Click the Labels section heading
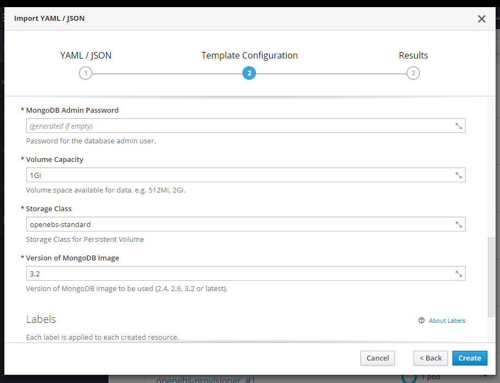Image resolution: width=500 pixels, height=383 pixels. (x=41, y=319)
